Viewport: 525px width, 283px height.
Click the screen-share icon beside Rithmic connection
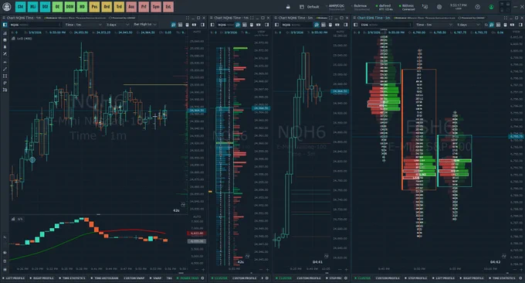click(425, 7)
